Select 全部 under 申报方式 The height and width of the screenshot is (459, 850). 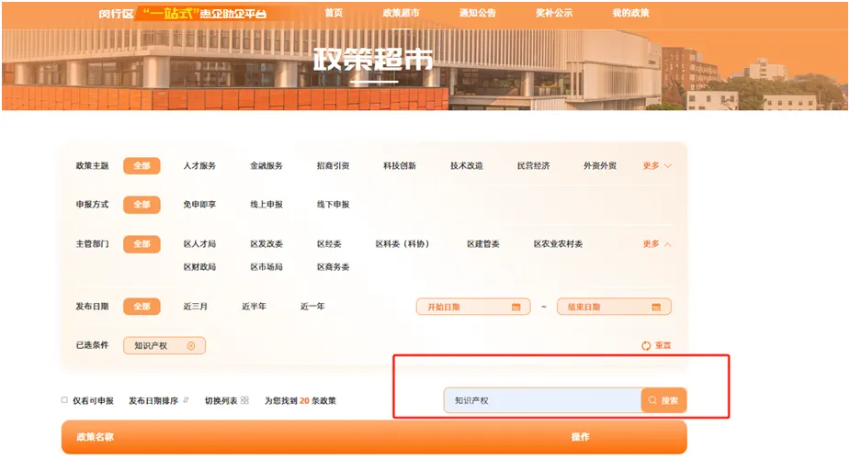[142, 205]
